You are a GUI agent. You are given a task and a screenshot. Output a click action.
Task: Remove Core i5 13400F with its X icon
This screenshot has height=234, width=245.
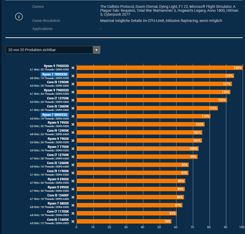coord(73,197)
